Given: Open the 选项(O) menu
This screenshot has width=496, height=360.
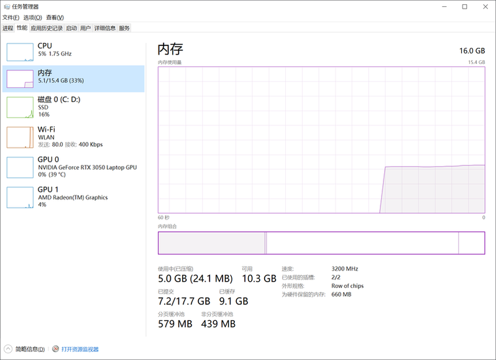Looking at the screenshot, I should click(x=32, y=17).
